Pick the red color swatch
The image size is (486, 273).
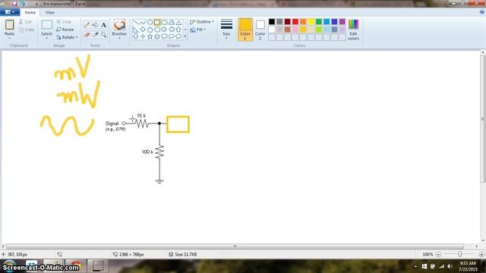295,22
